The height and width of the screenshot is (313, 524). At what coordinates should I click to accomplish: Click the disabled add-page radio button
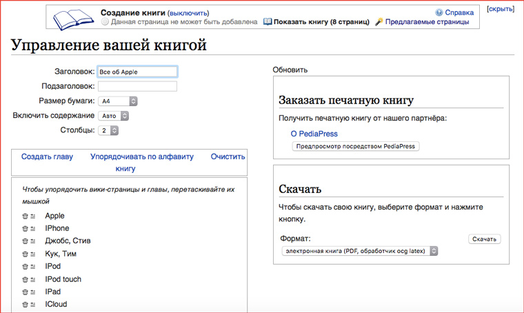click(105, 21)
